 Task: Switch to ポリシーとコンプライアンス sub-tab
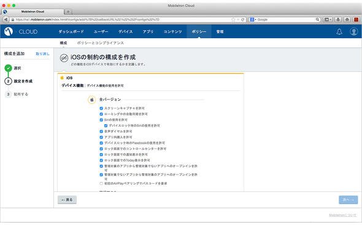click(101, 43)
